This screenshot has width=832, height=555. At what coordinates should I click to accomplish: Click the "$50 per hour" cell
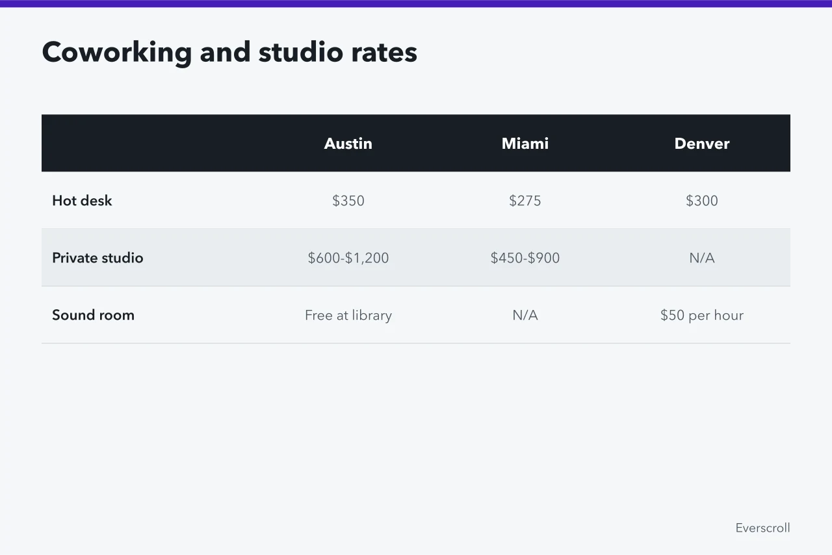pyautogui.click(x=702, y=315)
